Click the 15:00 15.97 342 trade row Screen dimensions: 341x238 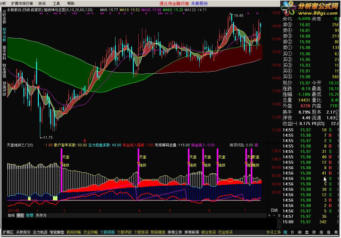tap(311, 222)
